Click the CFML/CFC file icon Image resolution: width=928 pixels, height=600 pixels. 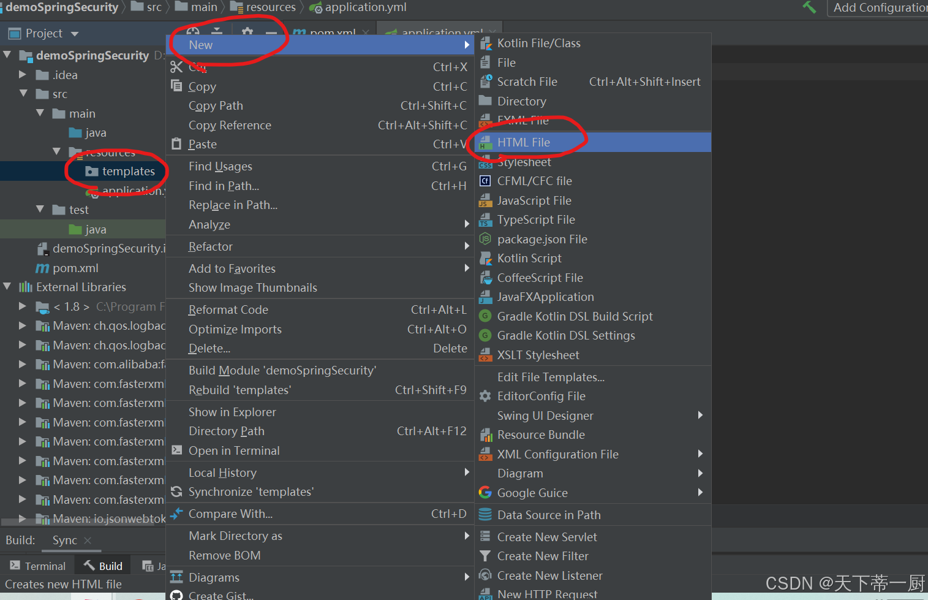(486, 181)
